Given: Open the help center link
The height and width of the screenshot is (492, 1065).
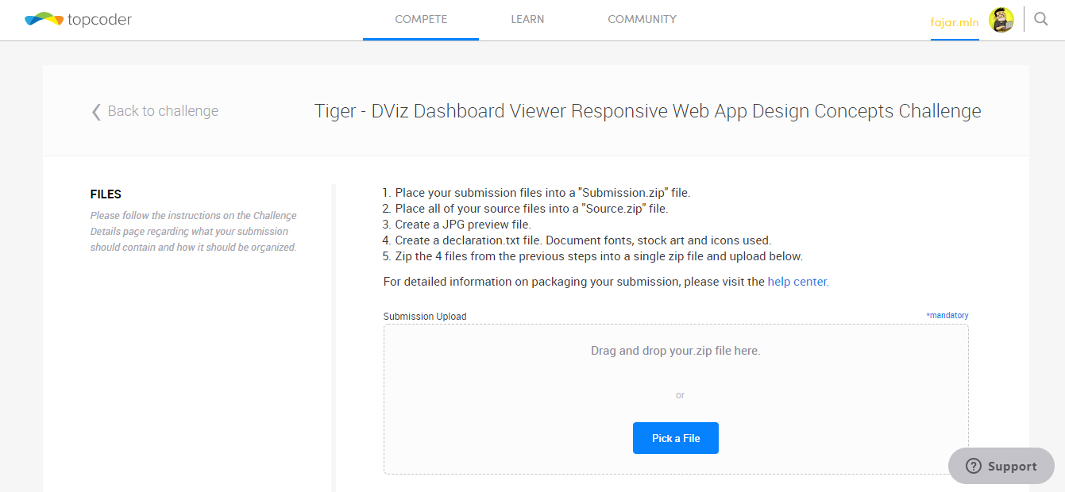Looking at the screenshot, I should 797,282.
